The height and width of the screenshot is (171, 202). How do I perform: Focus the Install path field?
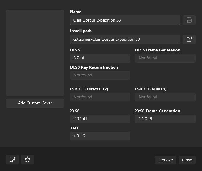point(125,39)
